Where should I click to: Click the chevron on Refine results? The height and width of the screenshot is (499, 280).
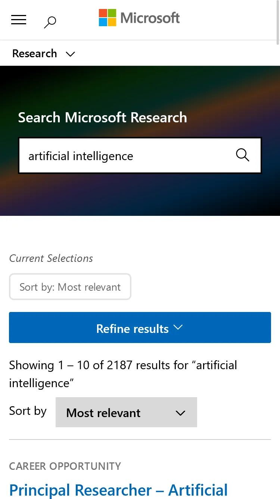(x=178, y=327)
